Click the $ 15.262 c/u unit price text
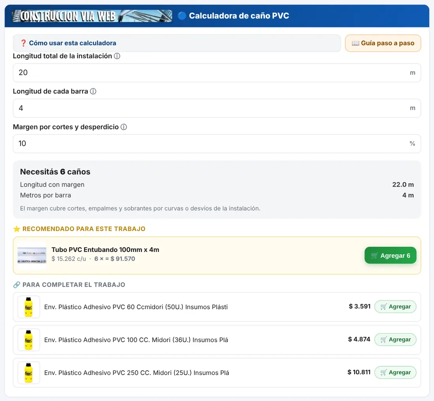434x401 pixels. click(x=69, y=259)
